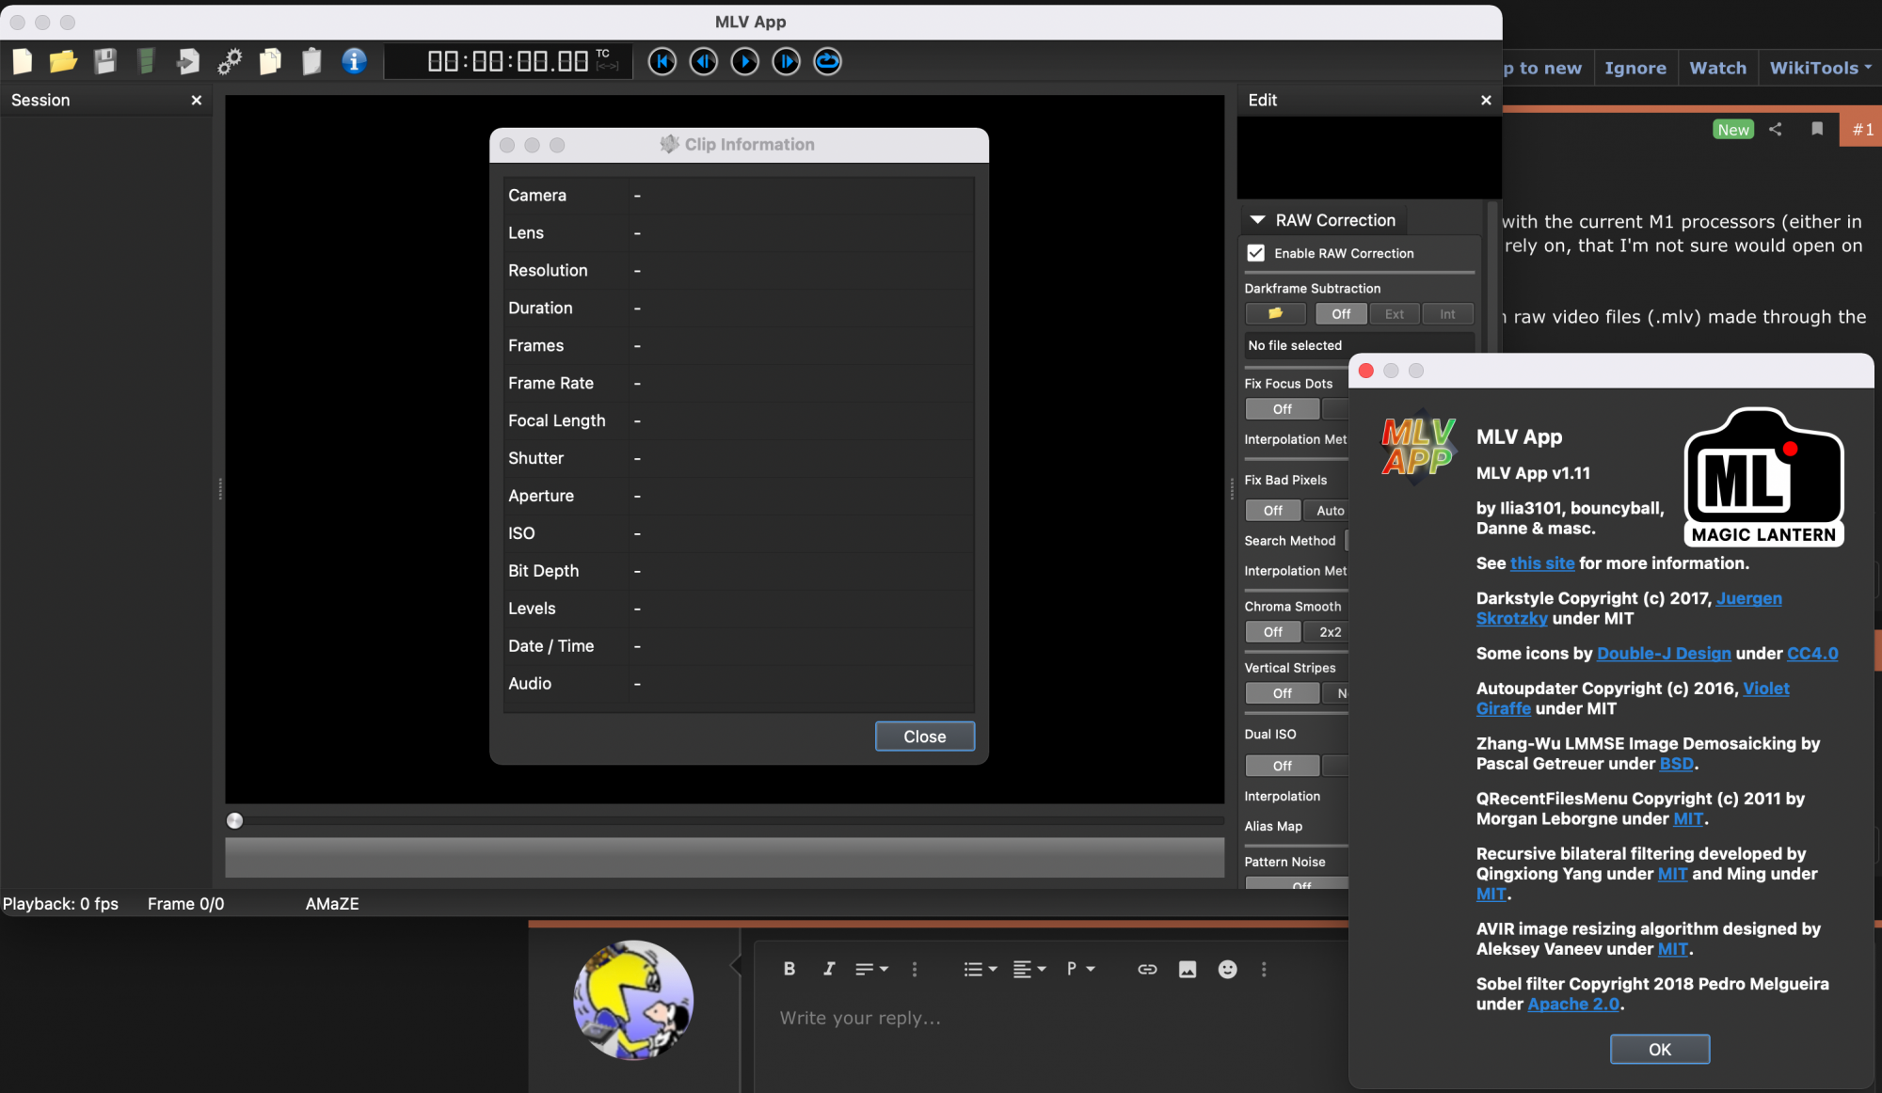Image resolution: width=1882 pixels, height=1093 pixels.
Task: Enable the RAW Correction checkbox
Action: click(x=1256, y=252)
